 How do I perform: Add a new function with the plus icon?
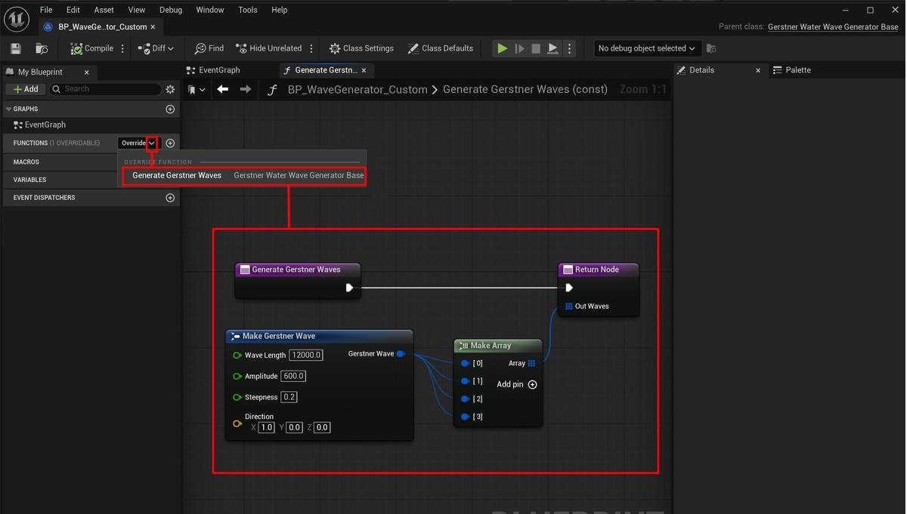(x=170, y=143)
